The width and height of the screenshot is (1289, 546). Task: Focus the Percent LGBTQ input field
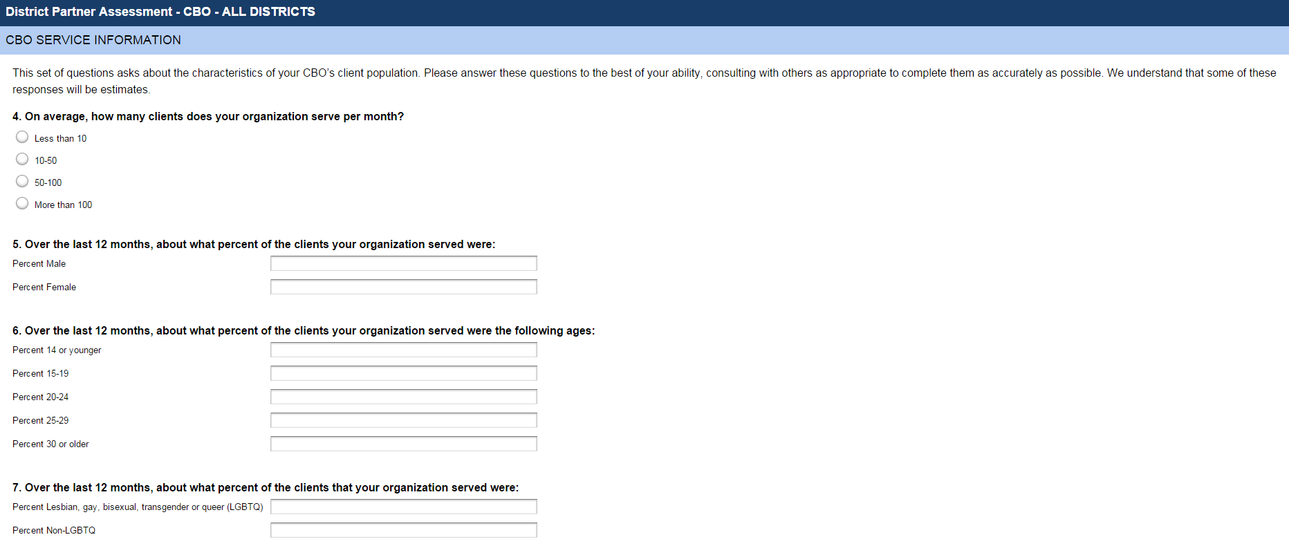pos(403,507)
